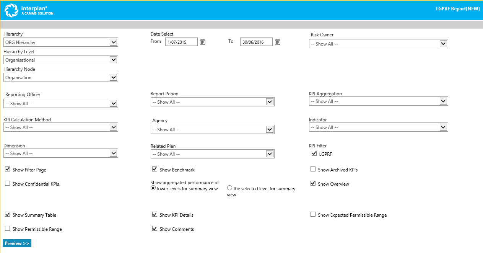Click the interplan logo in the header
Viewport: 483px width, 253px height.
tap(29, 10)
